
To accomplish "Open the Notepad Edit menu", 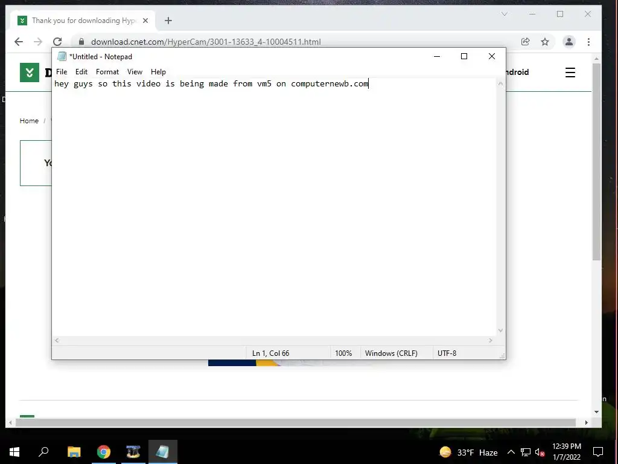I will pyautogui.click(x=81, y=72).
